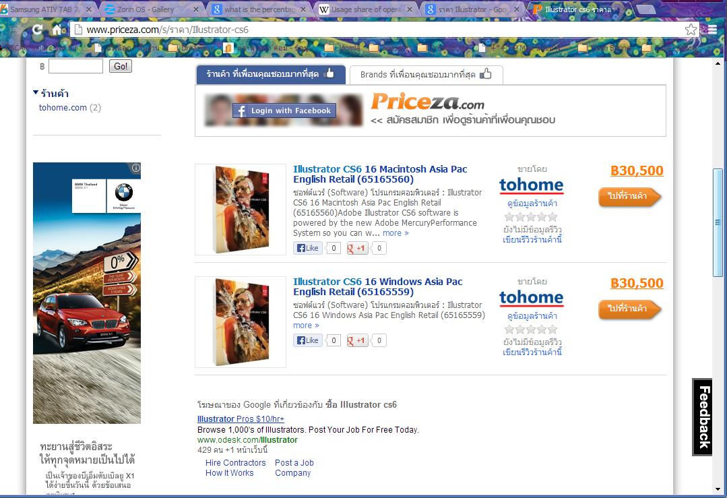Click เขียนรีวิวร้านค้านี้ under Windows product
Screen dimensions: 727x498
(532, 352)
